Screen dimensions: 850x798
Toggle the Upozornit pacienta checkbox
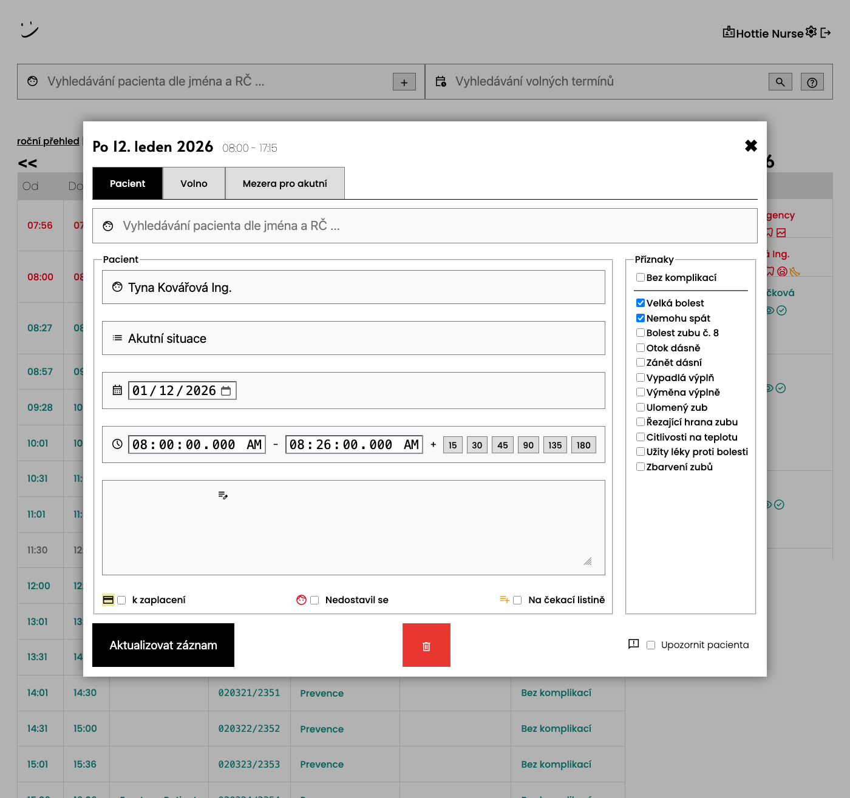[x=651, y=645]
